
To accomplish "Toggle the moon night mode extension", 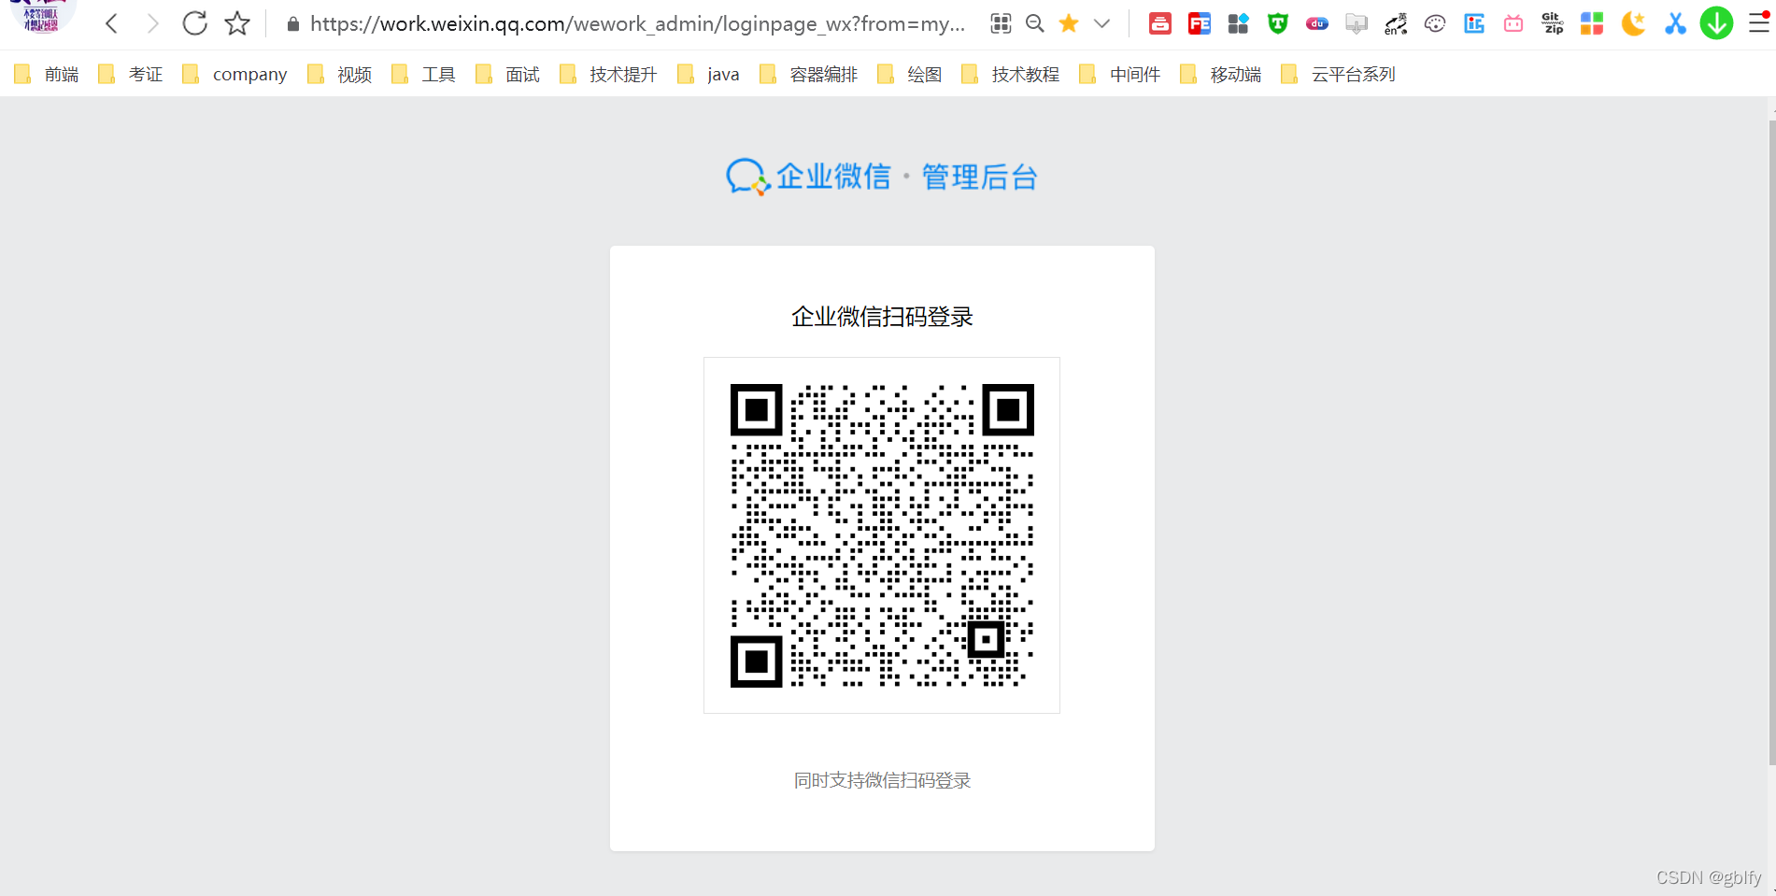I will pos(1633,23).
